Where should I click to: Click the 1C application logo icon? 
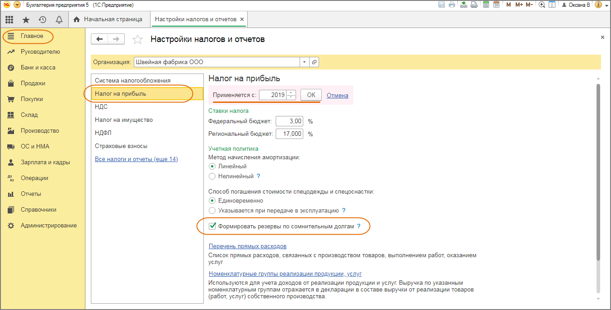coord(7,5)
